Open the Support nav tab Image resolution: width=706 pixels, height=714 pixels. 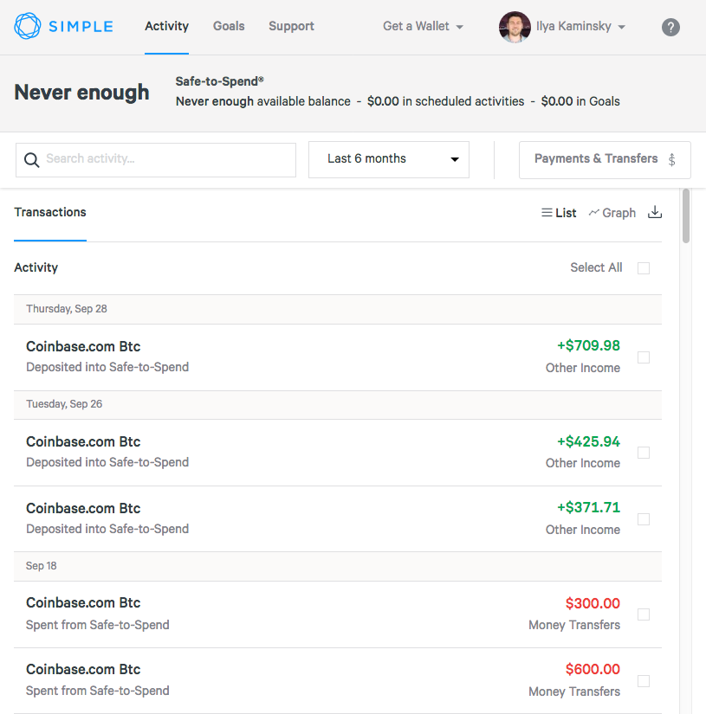pyautogui.click(x=291, y=27)
